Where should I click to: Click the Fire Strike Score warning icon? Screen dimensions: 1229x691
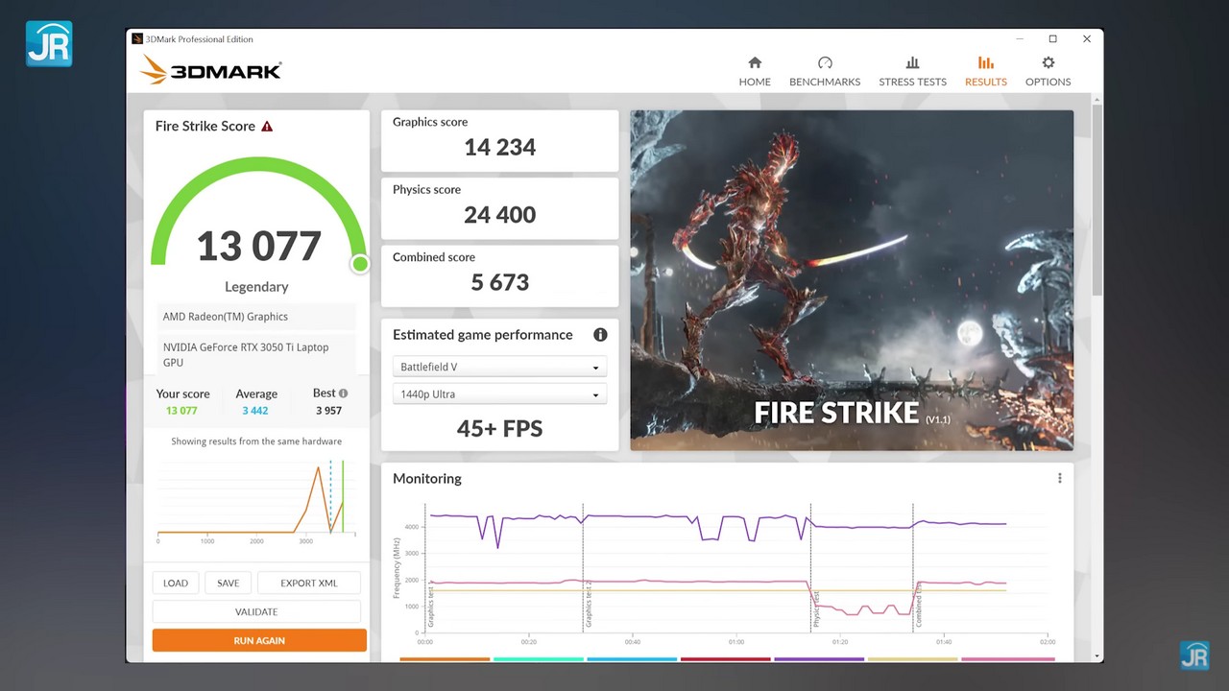[267, 127]
